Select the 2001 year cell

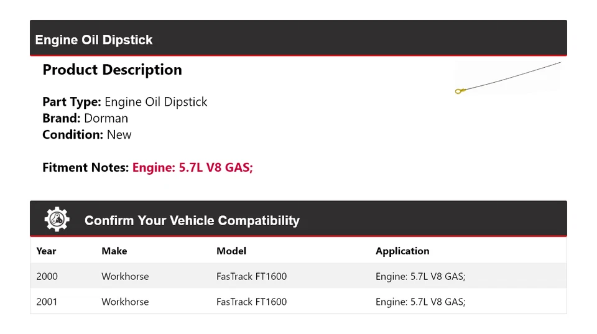pyautogui.click(x=47, y=302)
